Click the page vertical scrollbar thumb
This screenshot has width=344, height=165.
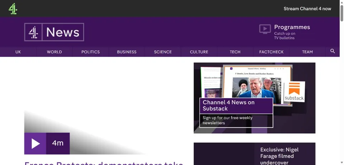(342, 13)
